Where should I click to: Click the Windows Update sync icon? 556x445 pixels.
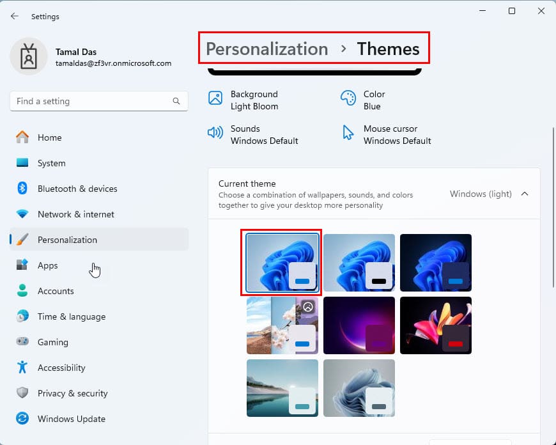(x=22, y=418)
